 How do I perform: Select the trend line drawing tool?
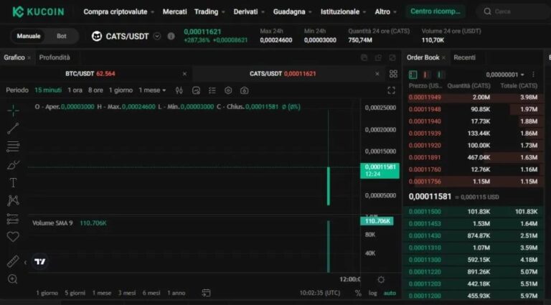13,128
